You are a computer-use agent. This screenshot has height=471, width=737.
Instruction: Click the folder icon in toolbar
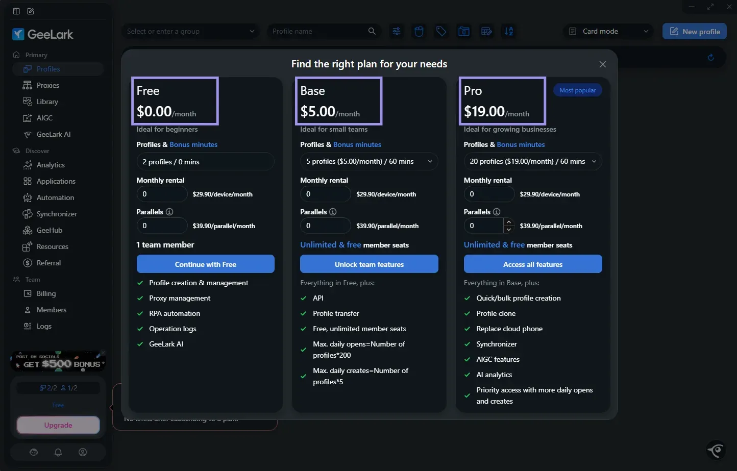(464, 31)
